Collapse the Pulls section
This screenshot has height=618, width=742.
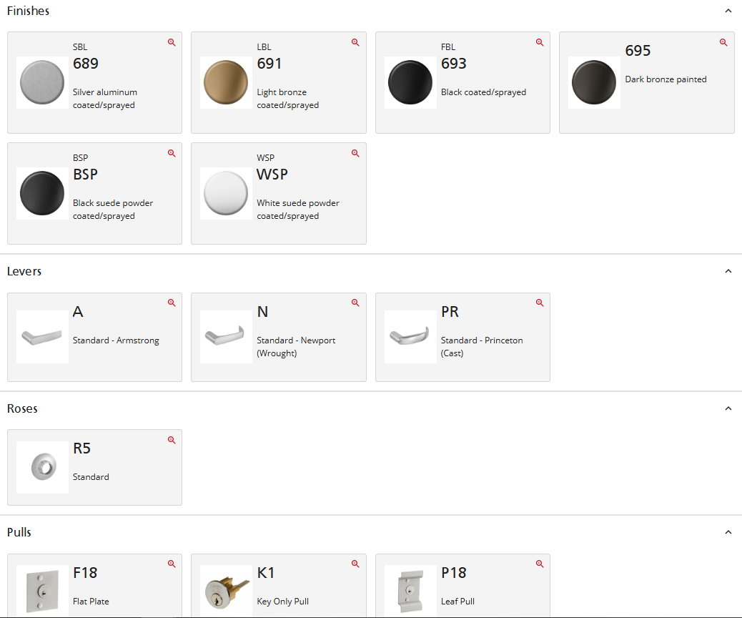click(x=728, y=533)
